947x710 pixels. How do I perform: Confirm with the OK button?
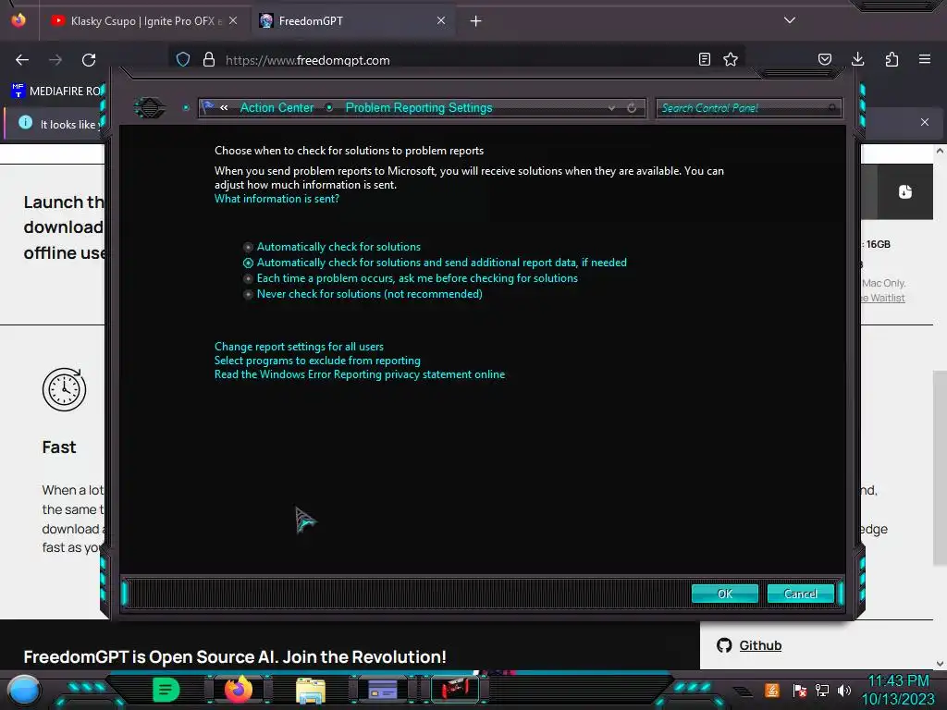725,594
